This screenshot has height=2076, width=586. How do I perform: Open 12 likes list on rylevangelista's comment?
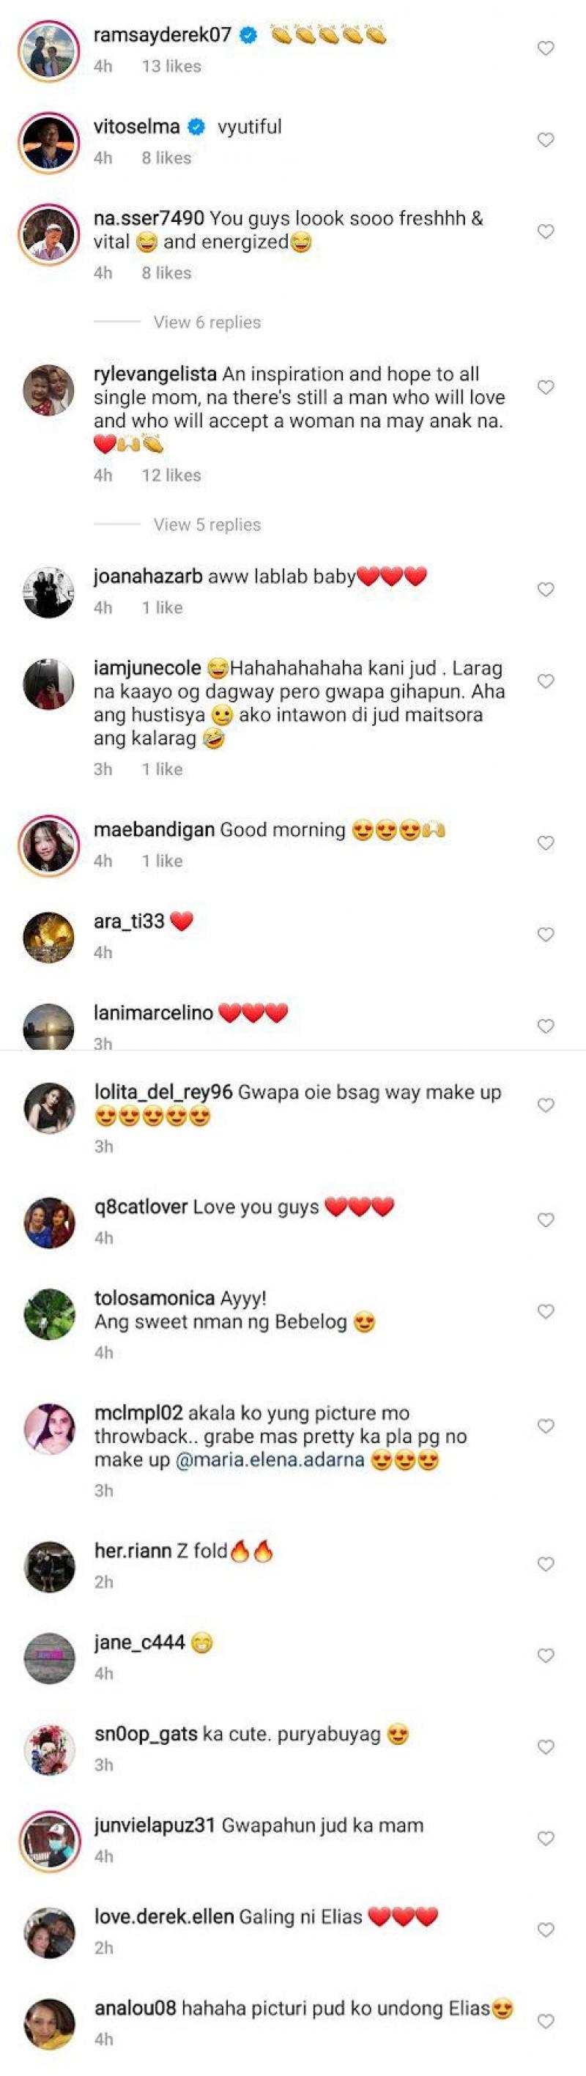(x=171, y=475)
